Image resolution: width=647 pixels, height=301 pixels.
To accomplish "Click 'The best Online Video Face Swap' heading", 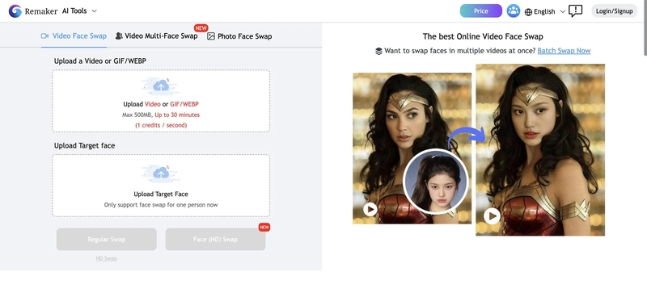I will [x=483, y=36].
